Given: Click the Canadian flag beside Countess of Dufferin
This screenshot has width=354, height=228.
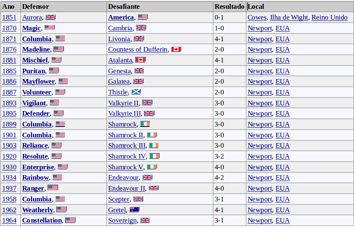Looking at the screenshot, I should coord(176,49).
